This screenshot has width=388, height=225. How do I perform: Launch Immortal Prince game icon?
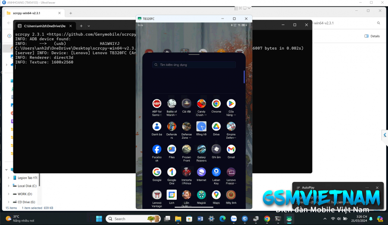coord(186,172)
